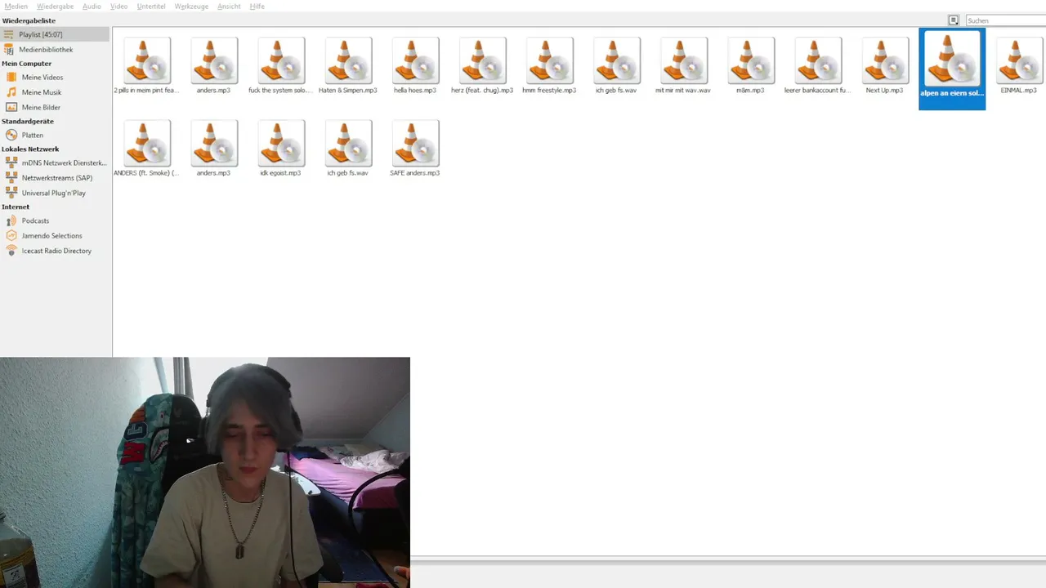Open the Medienbibliothek library icon
Viewport: 1046px width, 588px height.
[9, 50]
